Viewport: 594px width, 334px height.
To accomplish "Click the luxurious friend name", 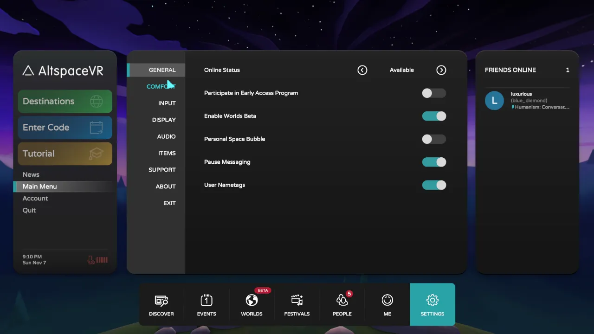I will (522, 94).
